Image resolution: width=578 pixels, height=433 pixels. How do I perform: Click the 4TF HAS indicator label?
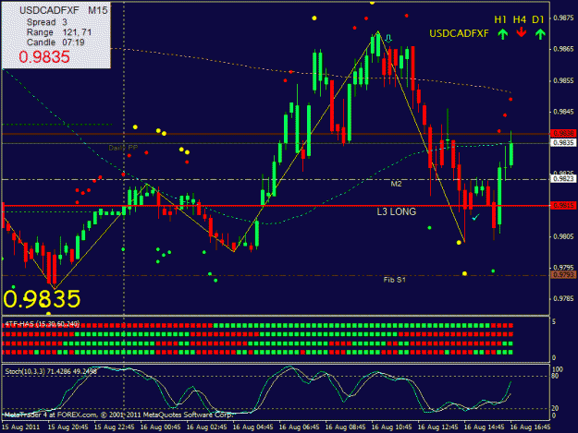pos(43,324)
